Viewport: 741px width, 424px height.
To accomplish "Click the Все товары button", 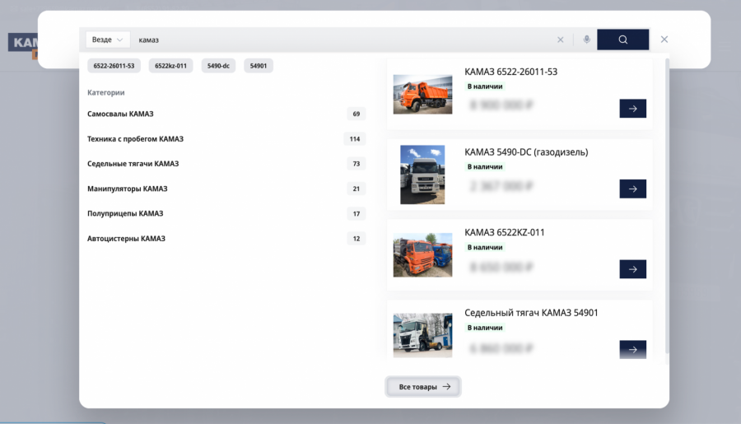I will [x=423, y=387].
